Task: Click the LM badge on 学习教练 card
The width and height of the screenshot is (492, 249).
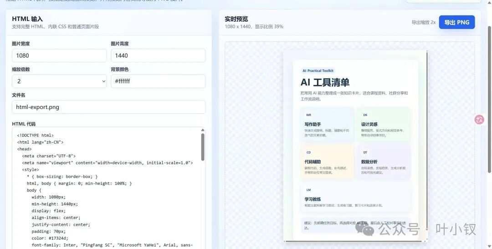Action: click(308, 190)
